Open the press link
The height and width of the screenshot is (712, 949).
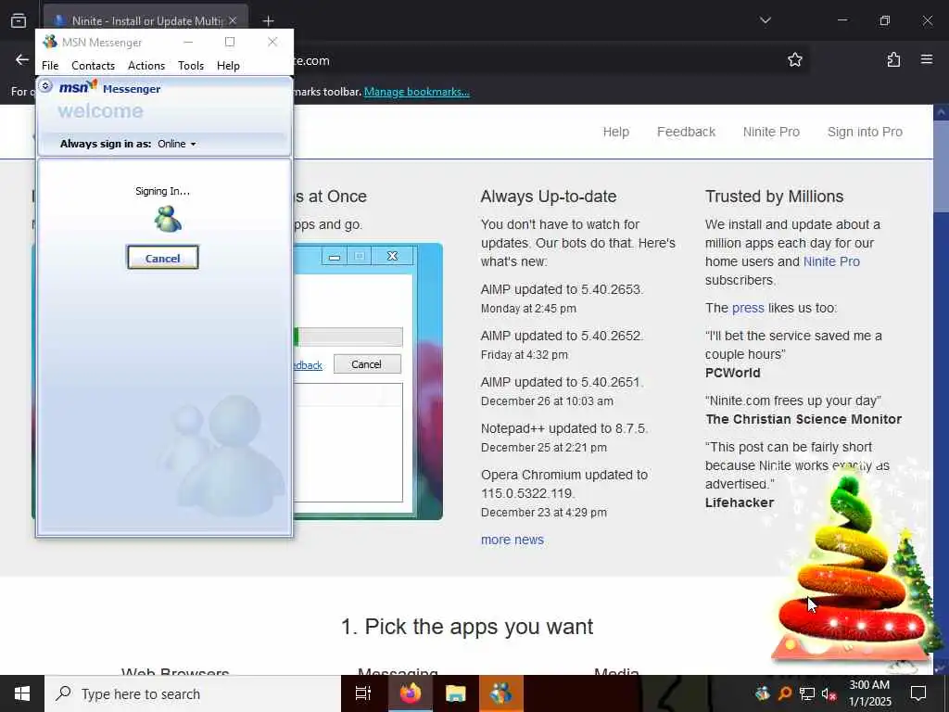click(748, 308)
